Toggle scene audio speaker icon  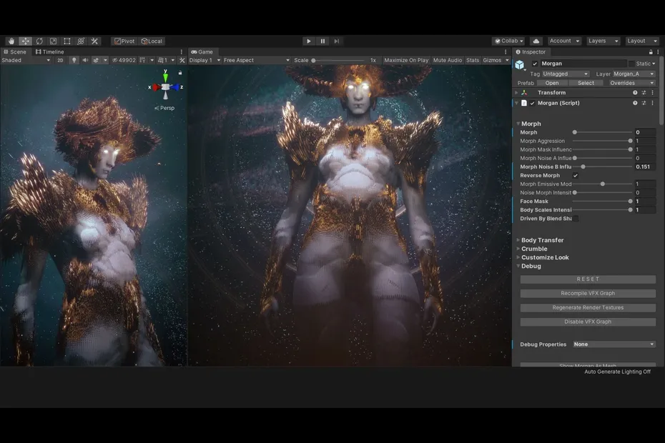[x=85, y=60]
